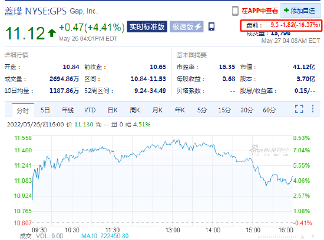
Task: Click the 成交 VOL: 0.00 label
Action: pos(41,236)
